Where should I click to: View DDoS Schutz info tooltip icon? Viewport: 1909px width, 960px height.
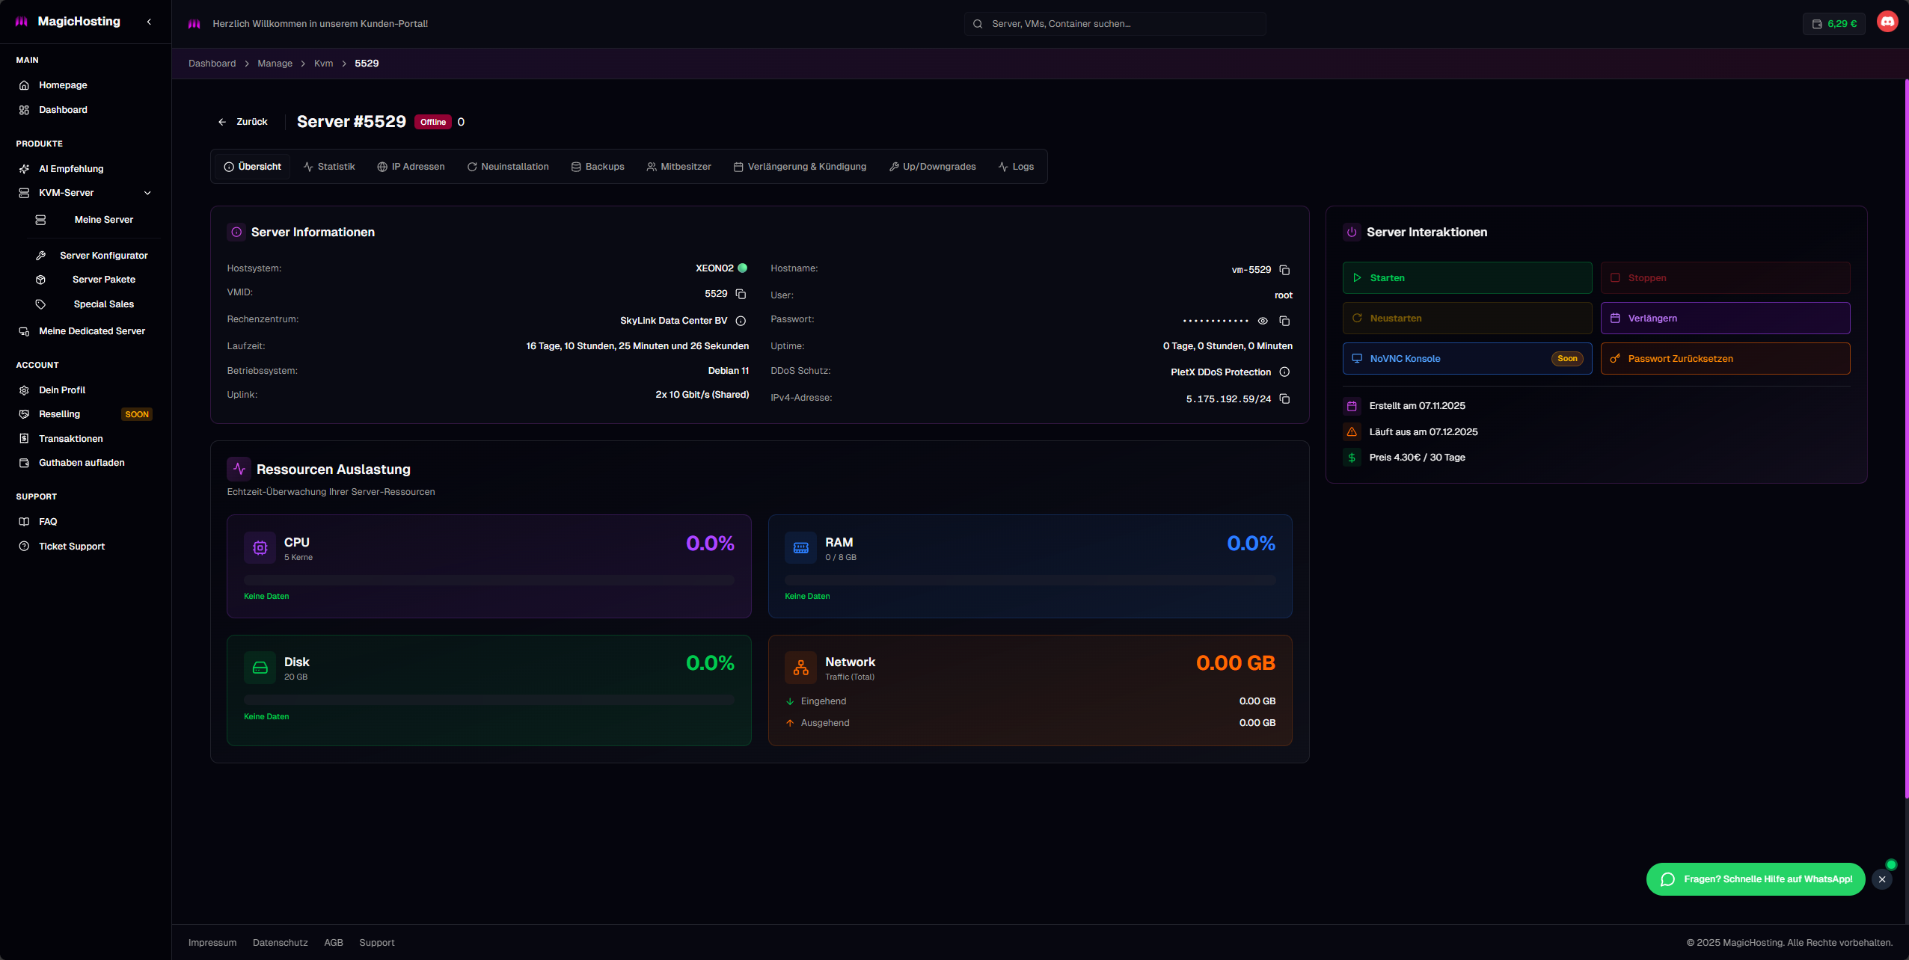coord(1284,372)
